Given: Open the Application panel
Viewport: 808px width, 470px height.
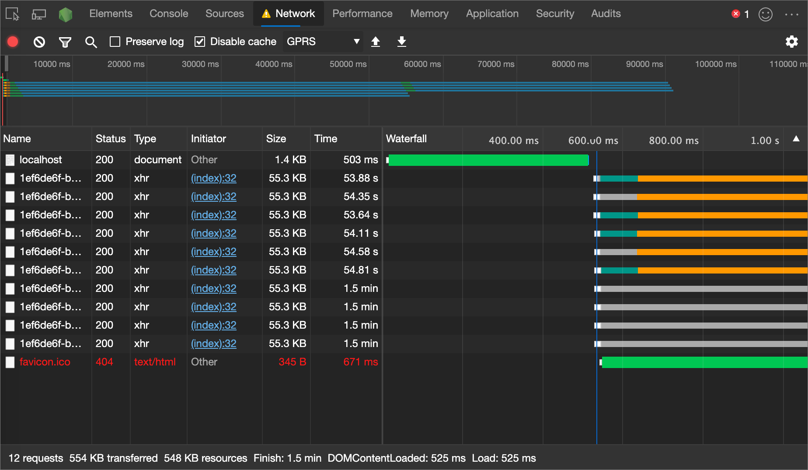Looking at the screenshot, I should tap(492, 14).
